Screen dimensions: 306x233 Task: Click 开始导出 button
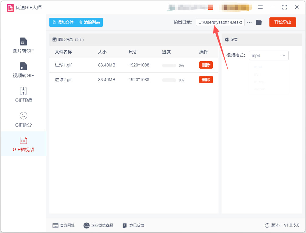[283, 22]
